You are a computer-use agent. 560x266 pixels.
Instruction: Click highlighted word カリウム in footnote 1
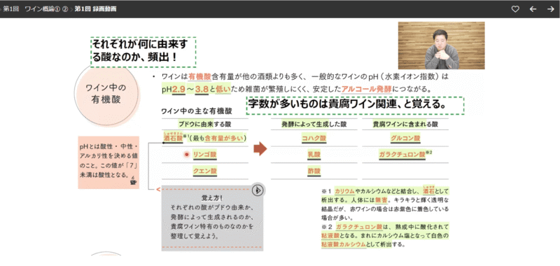(x=344, y=190)
